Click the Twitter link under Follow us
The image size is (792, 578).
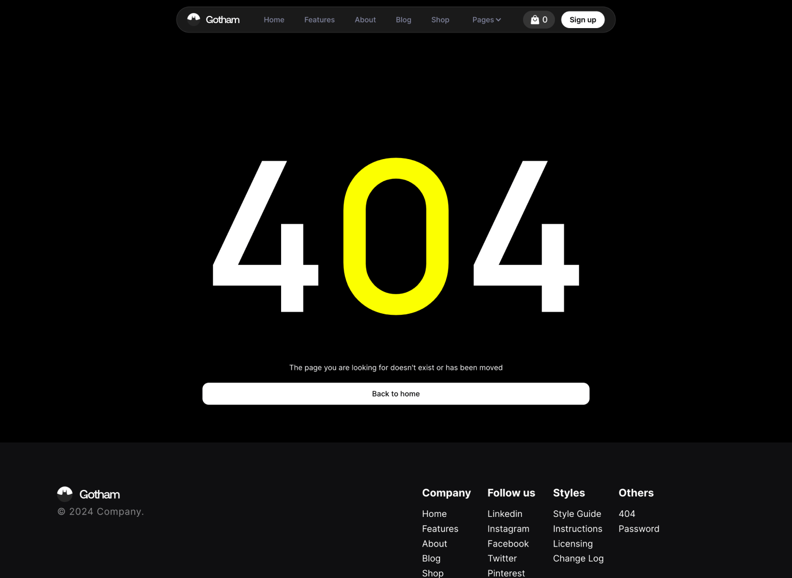click(502, 558)
